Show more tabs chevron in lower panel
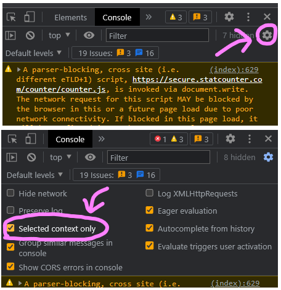 (x=102, y=139)
